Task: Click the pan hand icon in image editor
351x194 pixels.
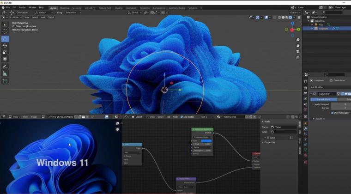Action: pos(117,129)
